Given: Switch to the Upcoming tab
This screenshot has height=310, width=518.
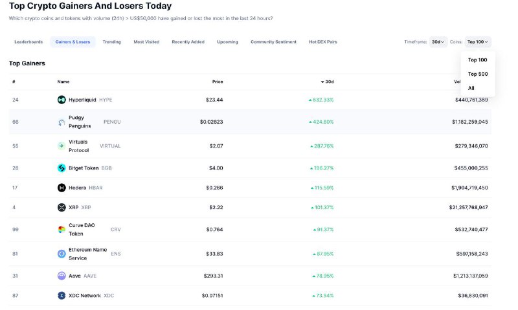Looking at the screenshot, I should point(227,42).
